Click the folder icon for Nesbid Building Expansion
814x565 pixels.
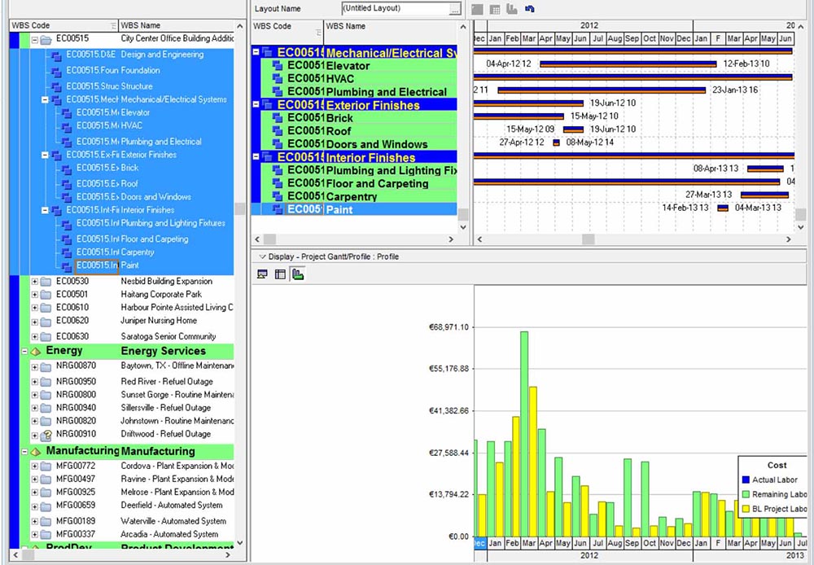tap(46, 282)
